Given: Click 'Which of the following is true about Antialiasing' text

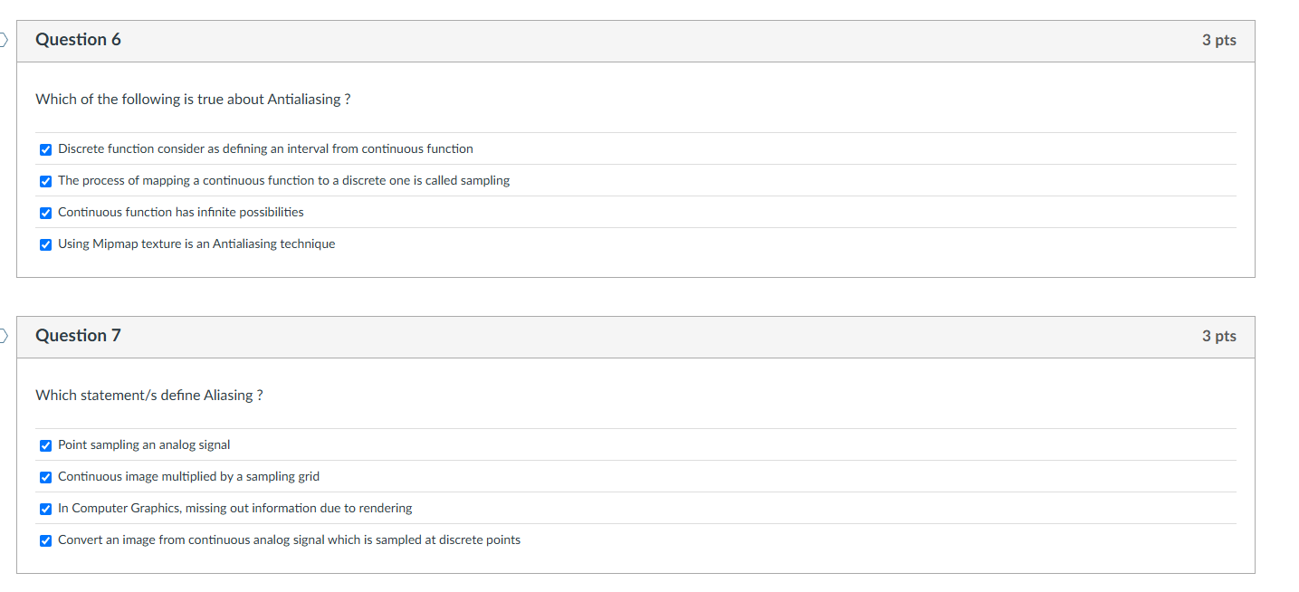Looking at the screenshot, I should coord(193,100).
